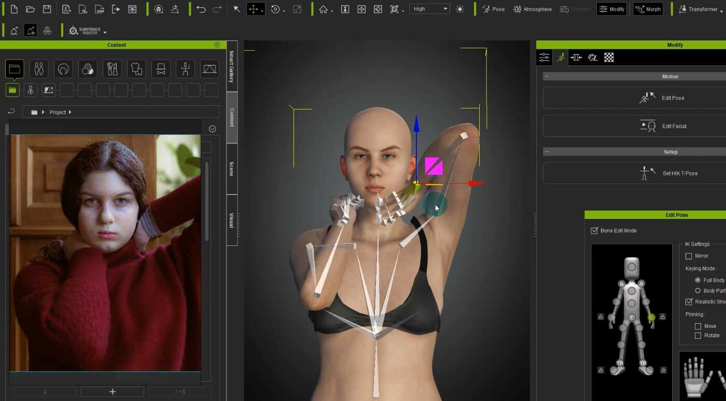Viewport: 726px width, 401px height.
Task: Click the reference photo thumbnail
Action: [105, 253]
